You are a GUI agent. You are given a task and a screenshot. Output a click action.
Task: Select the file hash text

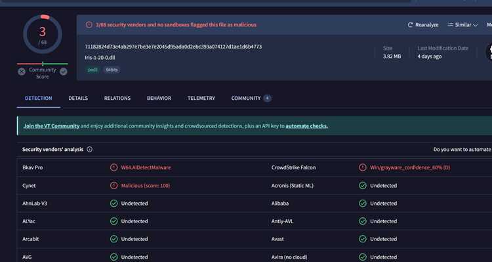coord(173,47)
